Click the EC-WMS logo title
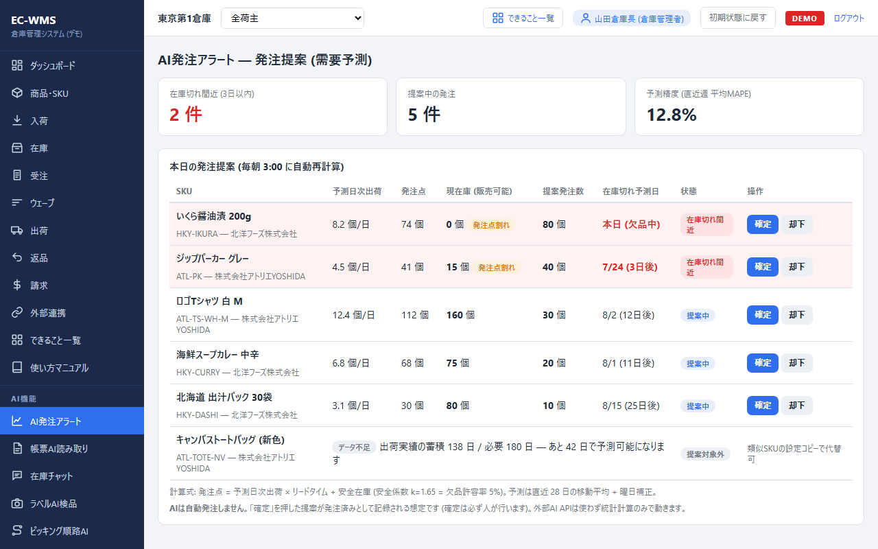Image resolution: width=878 pixels, height=549 pixels. tap(34, 20)
